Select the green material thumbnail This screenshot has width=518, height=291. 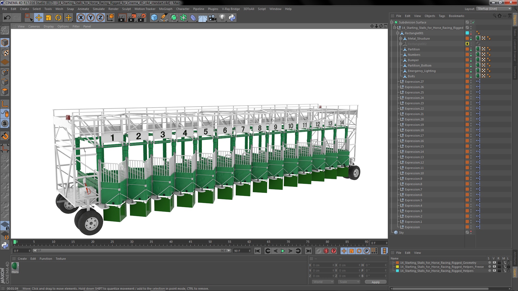point(15,266)
